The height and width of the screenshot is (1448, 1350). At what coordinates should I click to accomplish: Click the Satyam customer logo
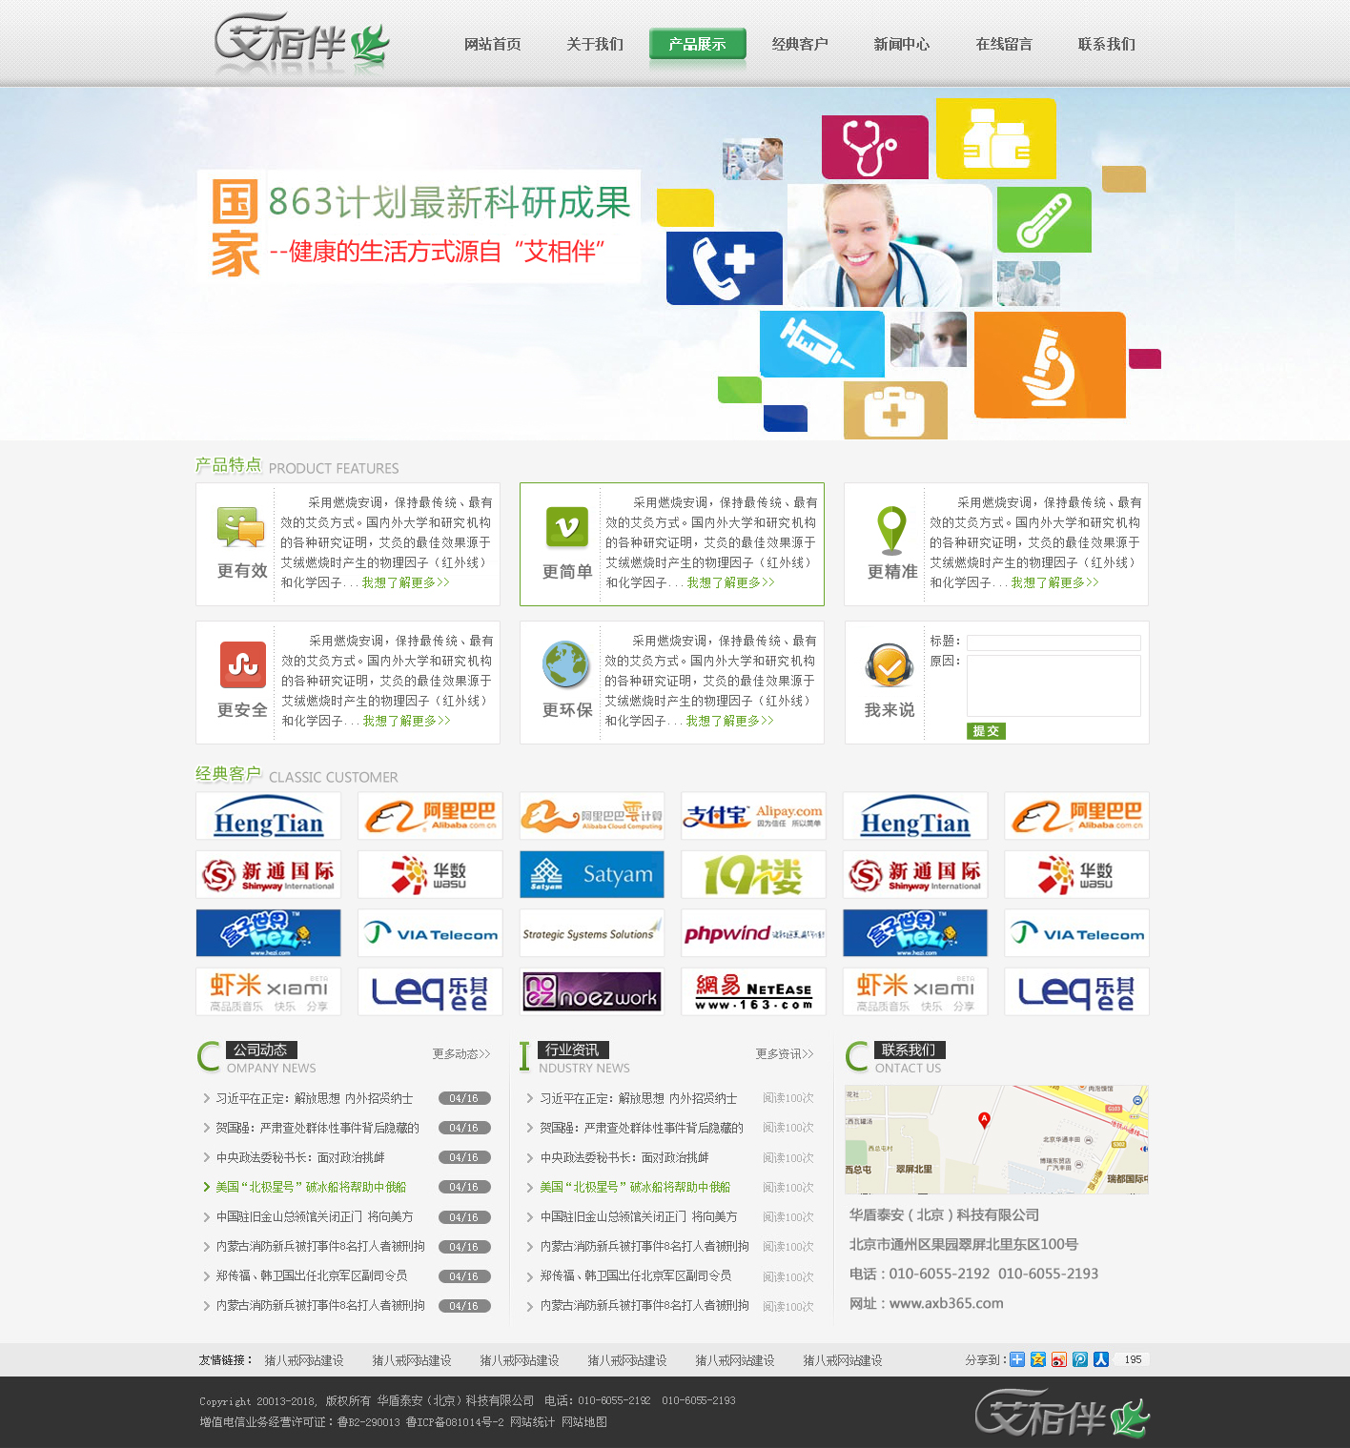(x=592, y=874)
